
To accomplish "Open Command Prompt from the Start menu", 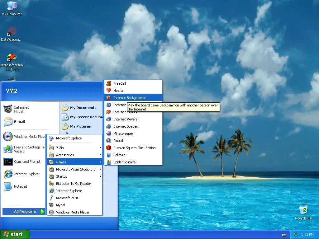I will 24,162.
